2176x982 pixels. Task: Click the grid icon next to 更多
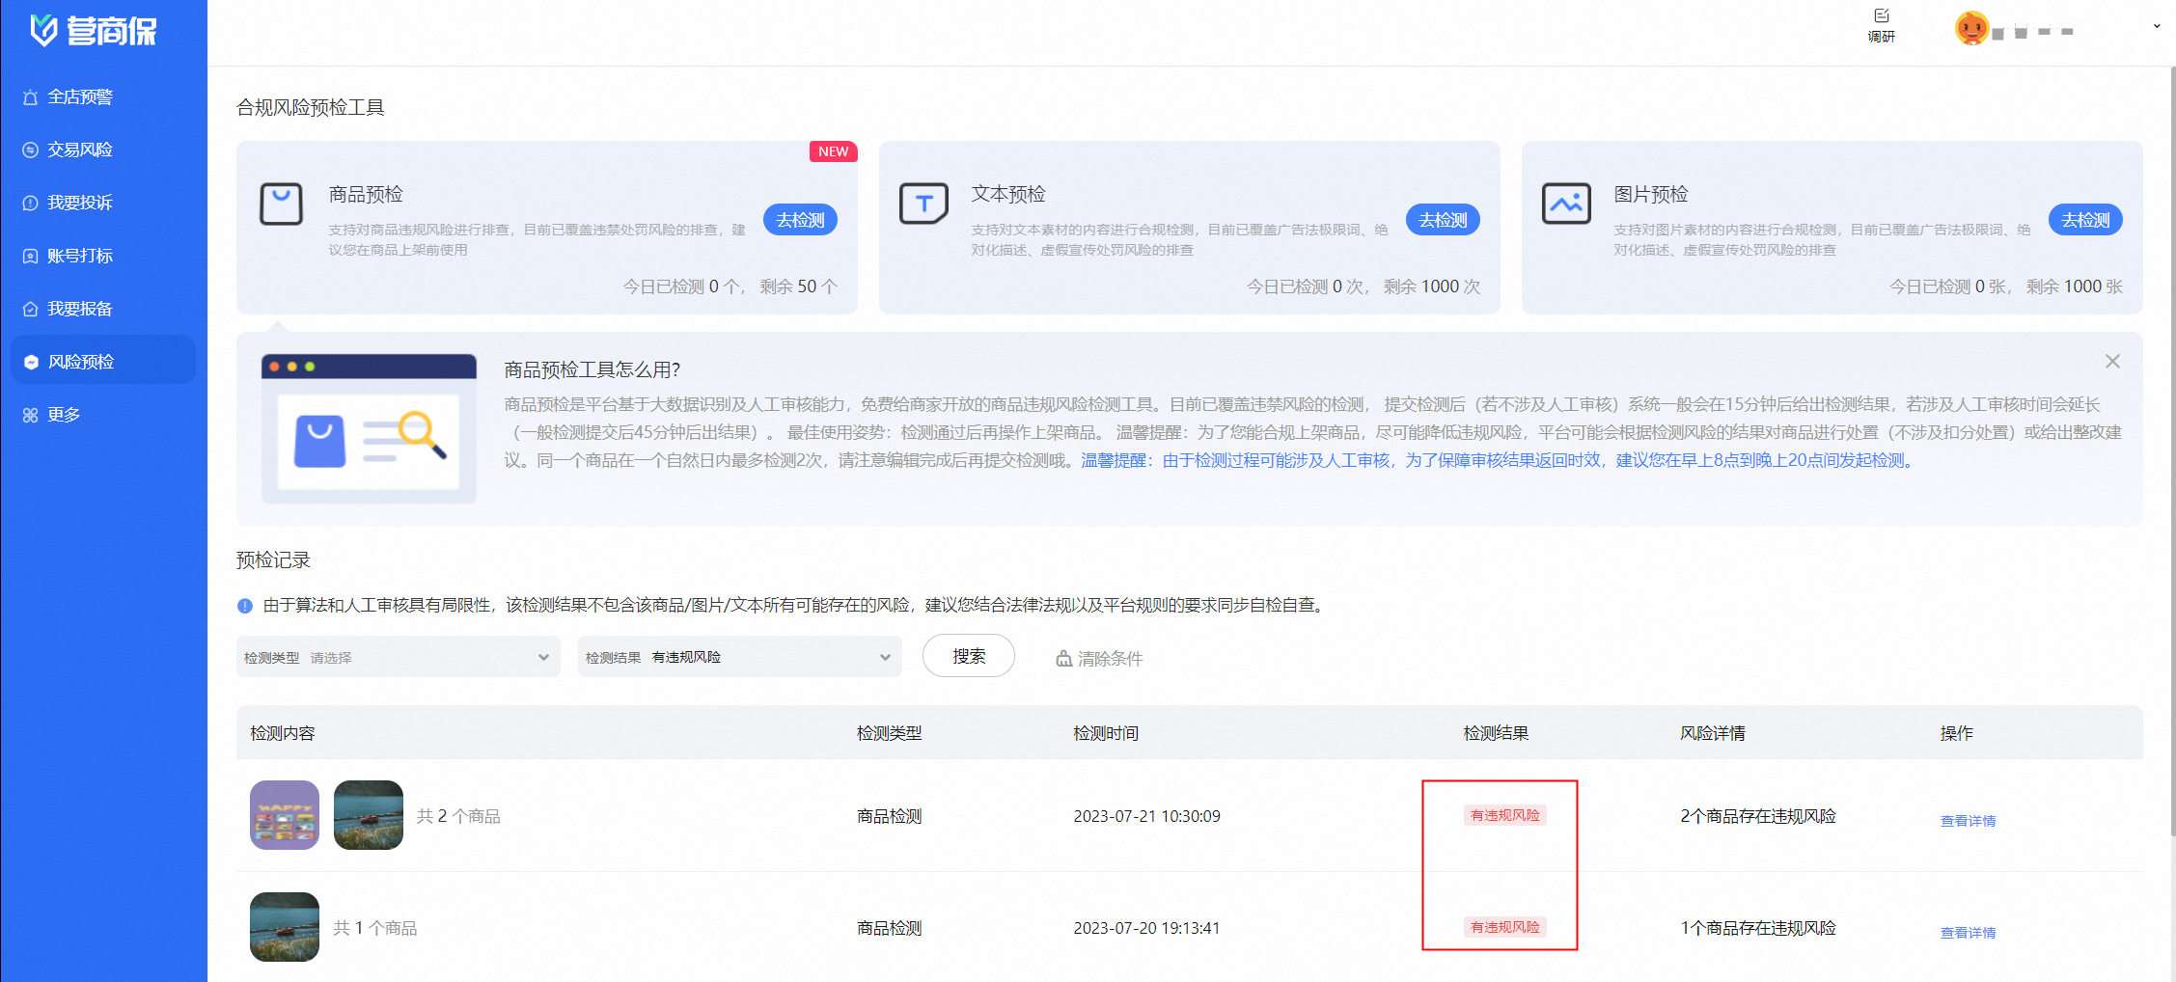30,416
